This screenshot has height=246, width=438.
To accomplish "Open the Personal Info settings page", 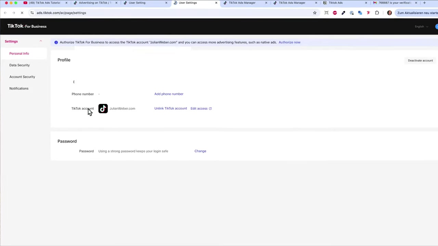I will click(19, 53).
